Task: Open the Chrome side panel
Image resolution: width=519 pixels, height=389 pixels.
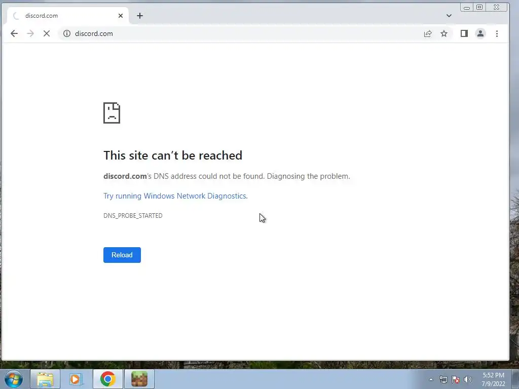Action: (x=464, y=33)
